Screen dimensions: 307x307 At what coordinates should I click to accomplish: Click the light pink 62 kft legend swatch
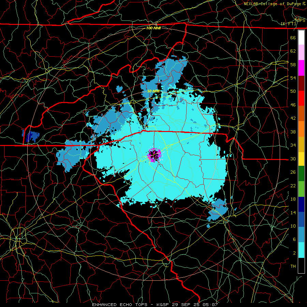pos(301,53)
